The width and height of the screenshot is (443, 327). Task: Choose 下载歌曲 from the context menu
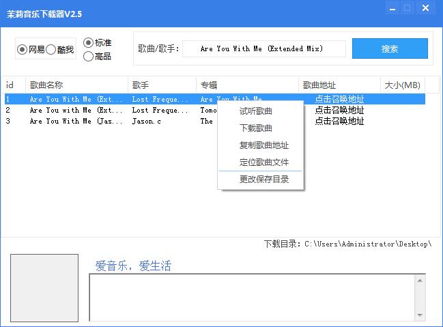coord(256,128)
